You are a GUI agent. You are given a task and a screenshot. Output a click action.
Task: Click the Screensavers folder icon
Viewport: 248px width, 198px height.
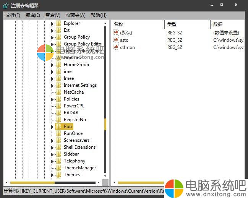59,140
